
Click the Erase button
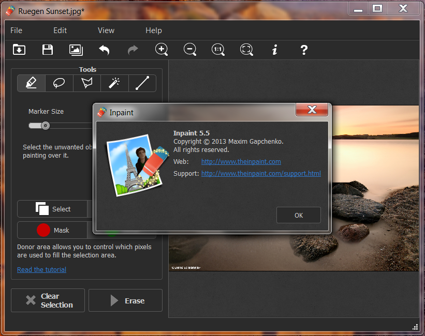pyautogui.click(x=125, y=300)
